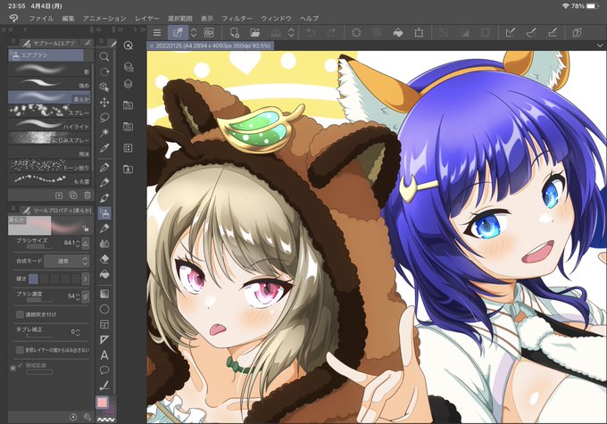Select the Gradient tool
The image size is (607, 424).
tap(104, 294)
